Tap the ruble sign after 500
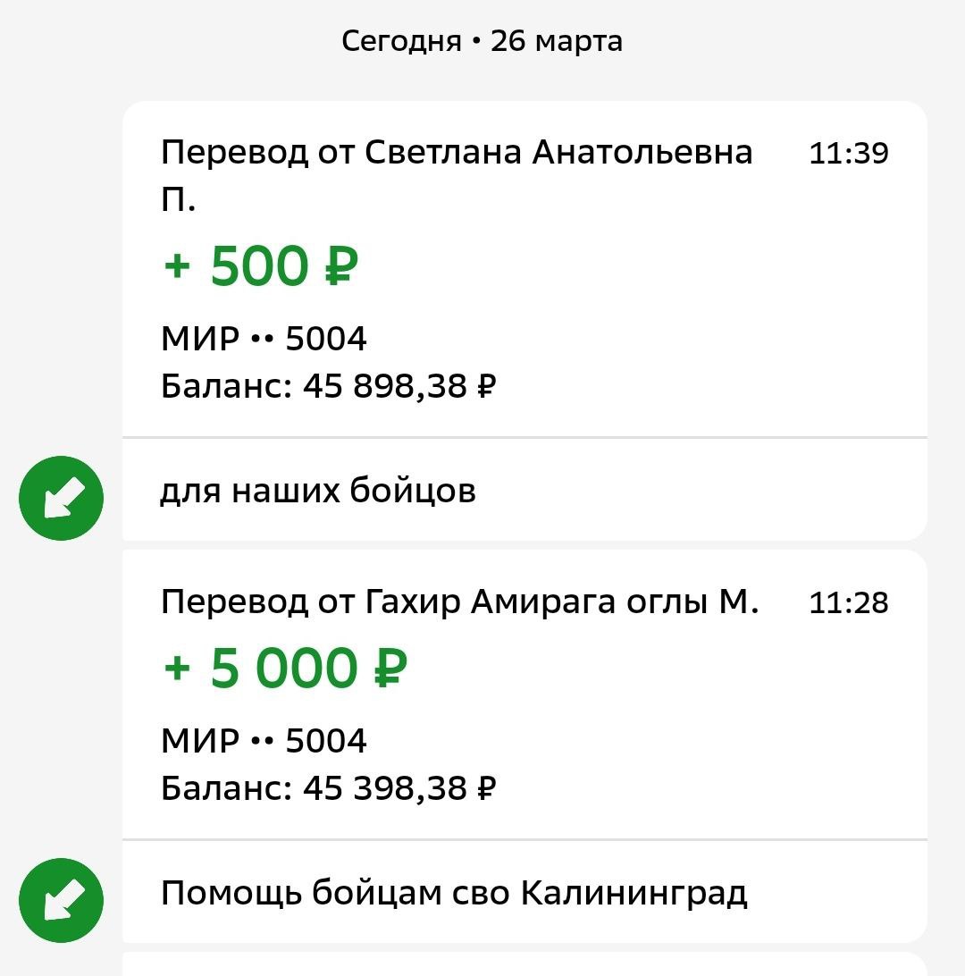Viewport: 965px width, 976px height. coord(341,265)
